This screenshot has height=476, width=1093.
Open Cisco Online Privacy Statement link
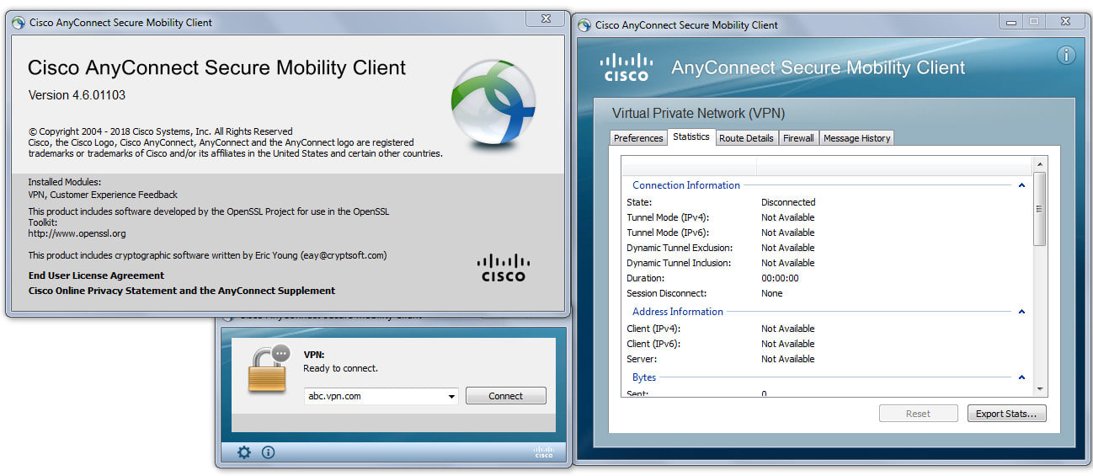coord(182,291)
